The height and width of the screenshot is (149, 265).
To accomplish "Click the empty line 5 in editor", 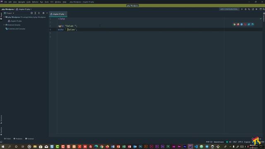I will point(159,33).
